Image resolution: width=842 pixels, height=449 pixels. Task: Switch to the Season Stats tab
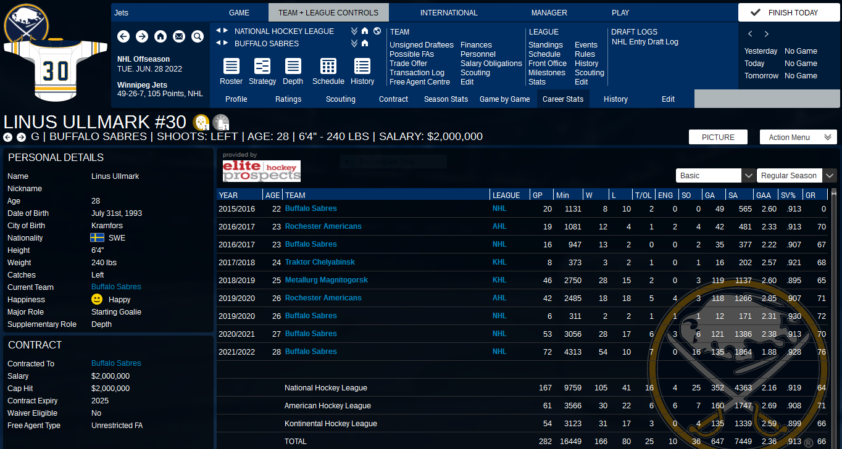[446, 99]
